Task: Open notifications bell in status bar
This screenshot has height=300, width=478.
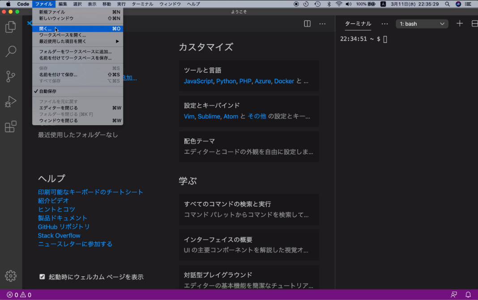Action: 468,295
